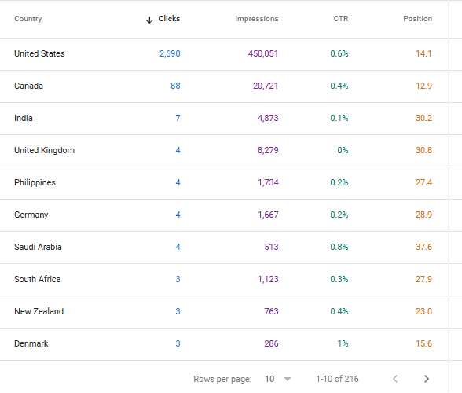
Task: Sort table by Impressions column header
Action: click(x=256, y=19)
